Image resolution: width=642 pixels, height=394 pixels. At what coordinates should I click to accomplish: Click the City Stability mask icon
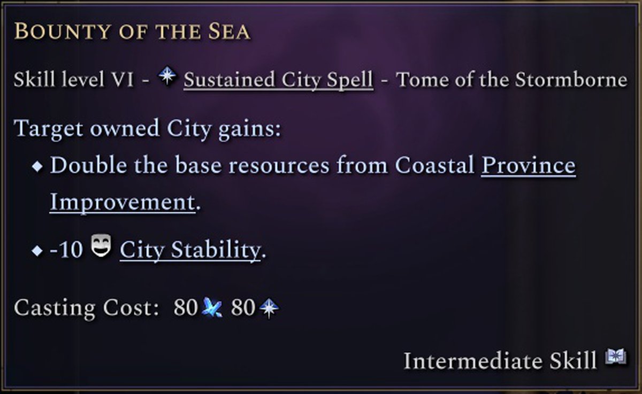coord(101,248)
